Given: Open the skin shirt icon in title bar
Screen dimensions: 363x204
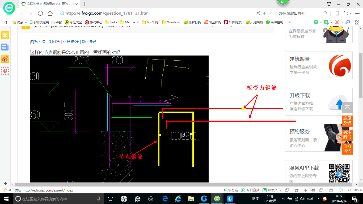Looking at the screenshot, I should point(329,4).
